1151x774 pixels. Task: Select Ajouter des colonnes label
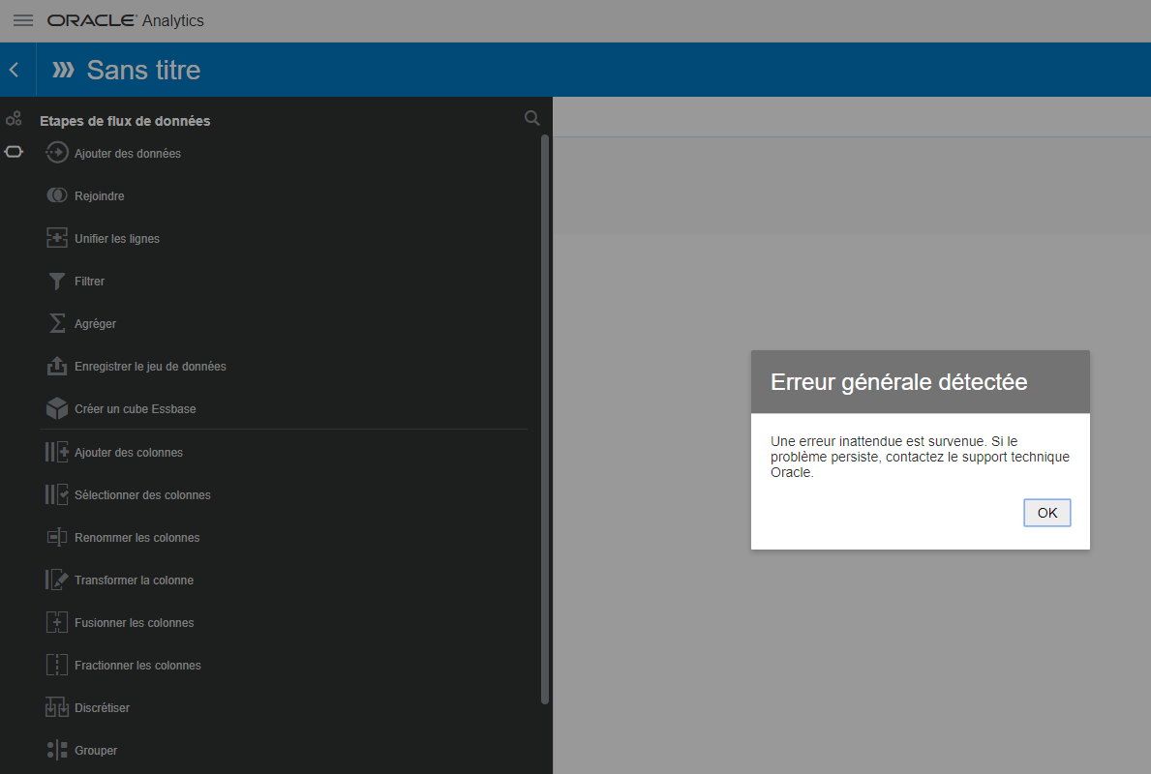click(129, 453)
